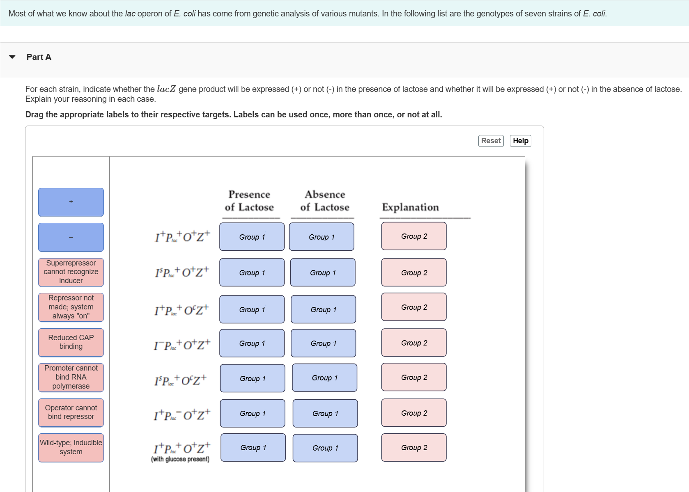Select the 'Reduced CAP binding' label
Screen dimensions: 689x492
pos(71,342)
